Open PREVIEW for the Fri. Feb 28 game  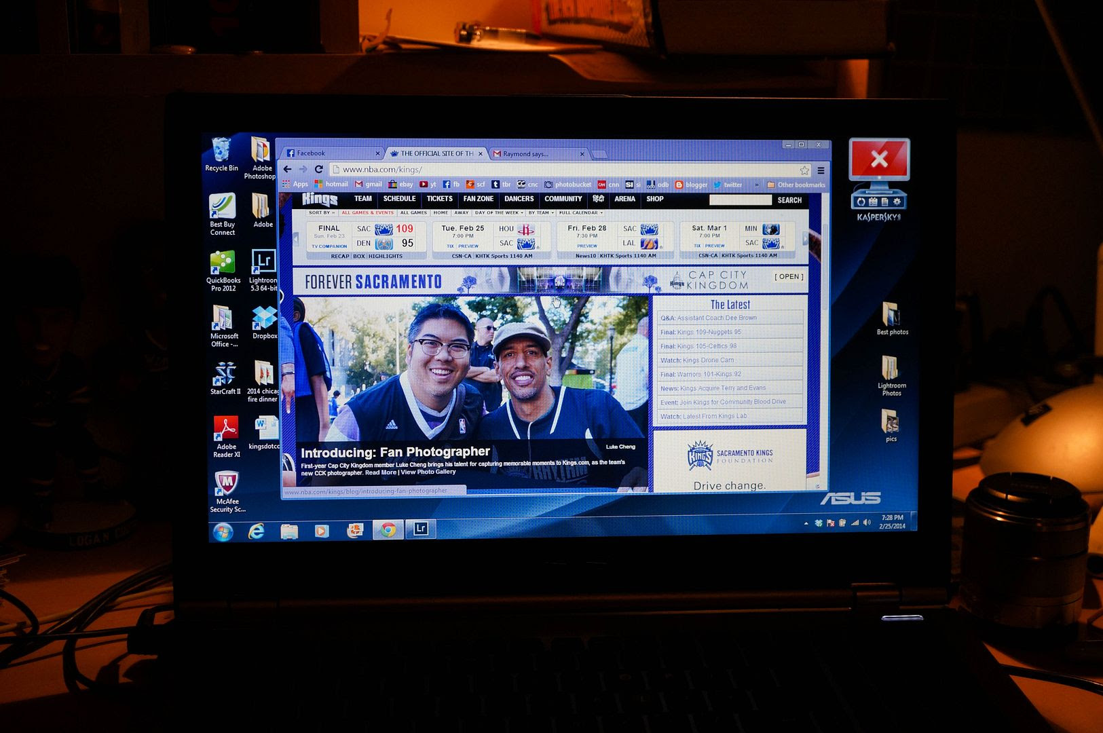pos(587,246)
